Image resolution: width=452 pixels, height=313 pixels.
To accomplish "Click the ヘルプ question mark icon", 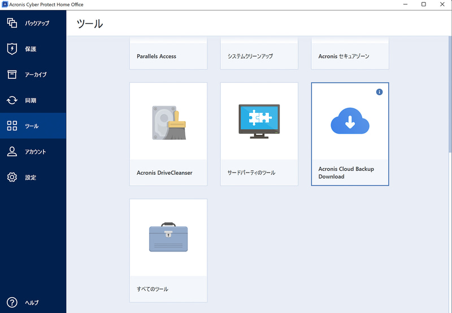I will (x=12, y=302).
